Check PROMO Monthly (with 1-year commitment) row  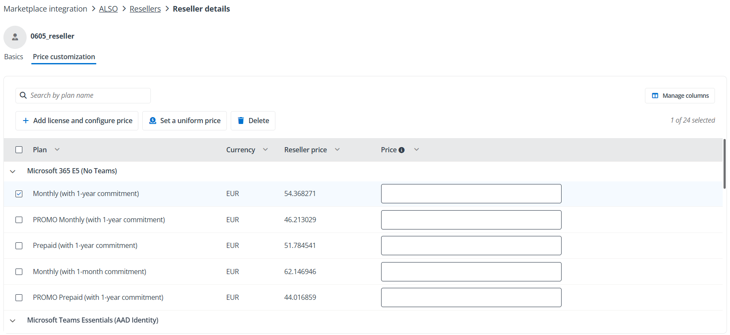pos(19,220)
